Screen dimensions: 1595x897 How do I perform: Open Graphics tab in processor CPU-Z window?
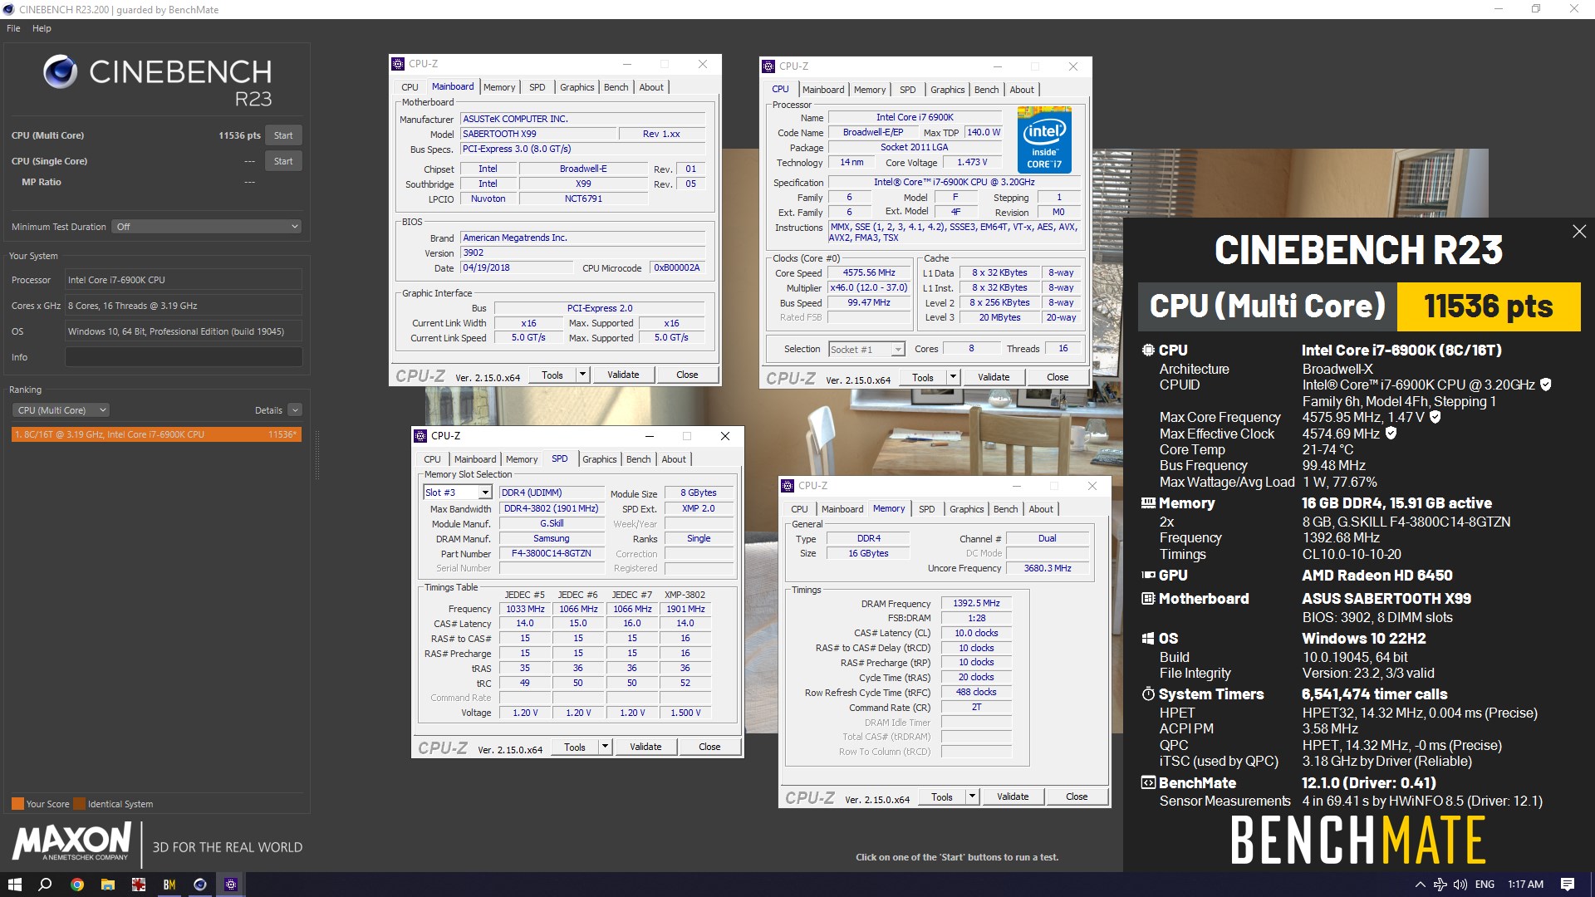947,90
